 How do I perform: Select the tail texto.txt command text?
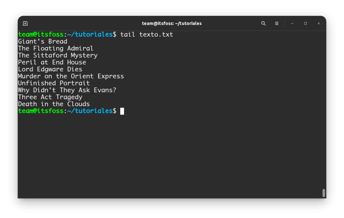[146, 34]
